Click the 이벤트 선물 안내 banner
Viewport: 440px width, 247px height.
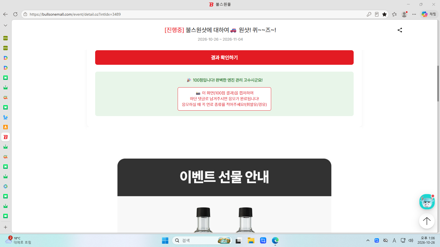tap(224, 177)
